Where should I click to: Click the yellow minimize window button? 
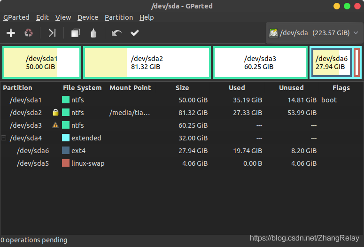tap(337, 6)
